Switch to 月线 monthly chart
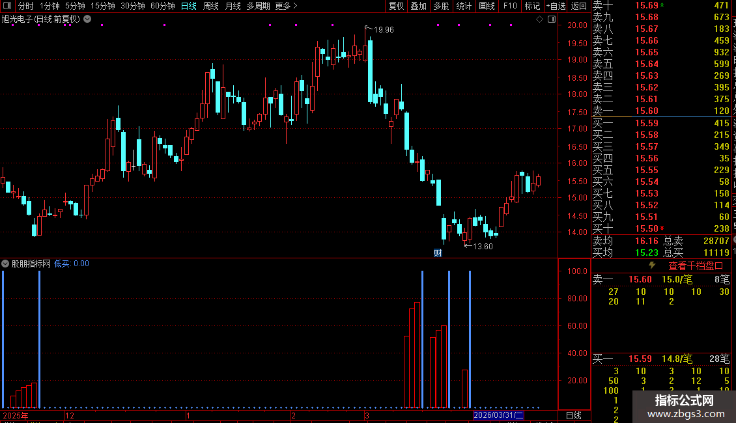This screenshot has height=423, width=736. point(233,6)
